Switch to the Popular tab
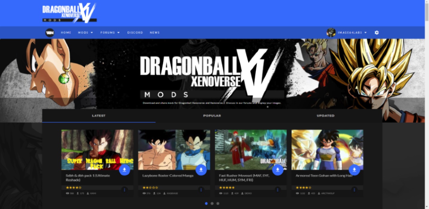The height and width of the screenshot is (209, 429). click(x=212, y=116)
